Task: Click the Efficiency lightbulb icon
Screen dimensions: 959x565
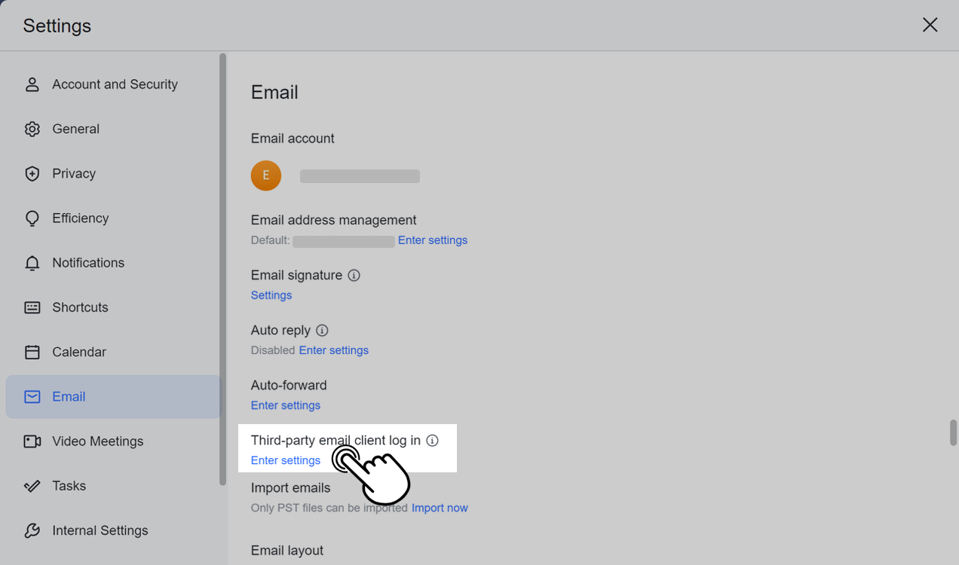Action: pos(32,218)
